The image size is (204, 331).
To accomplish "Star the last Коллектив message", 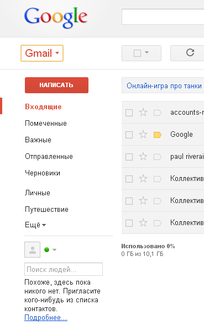I will pos(143,223).
